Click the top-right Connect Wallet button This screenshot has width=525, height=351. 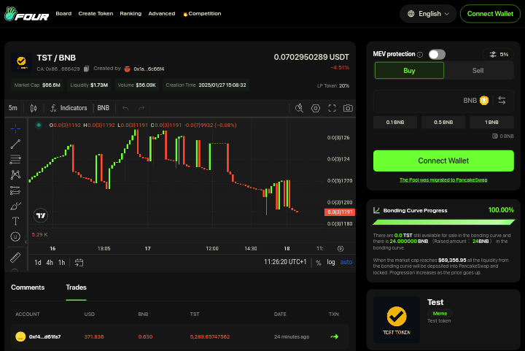[490, 14]
